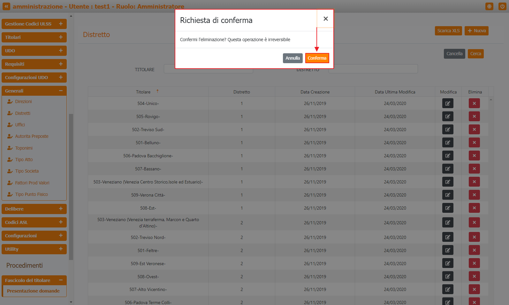The width and height of the screenshot is (509, 305).
Task: Open Direzioni in the Generali menu
Action: point(23,101)
